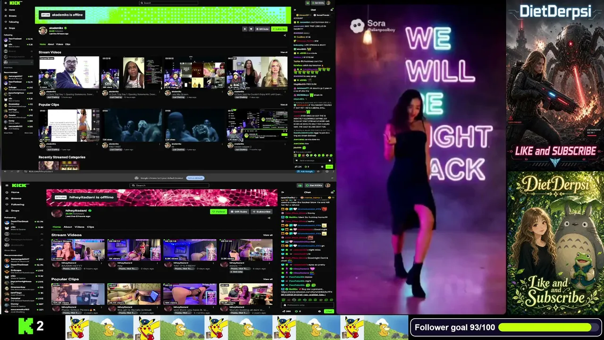The width and height of the screenshot is (604, 340).
Task: Open akademiks channel avatar
Action: [x=43, y=31]
